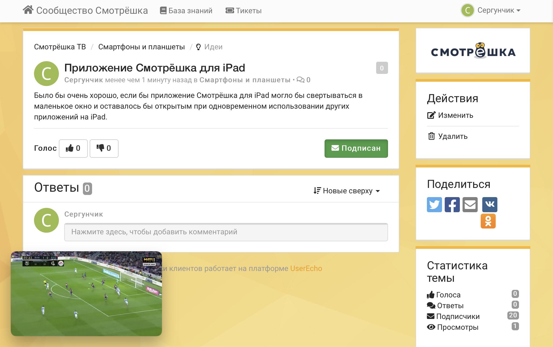Share the topic on Odnoklassniki

click(488, 221)
